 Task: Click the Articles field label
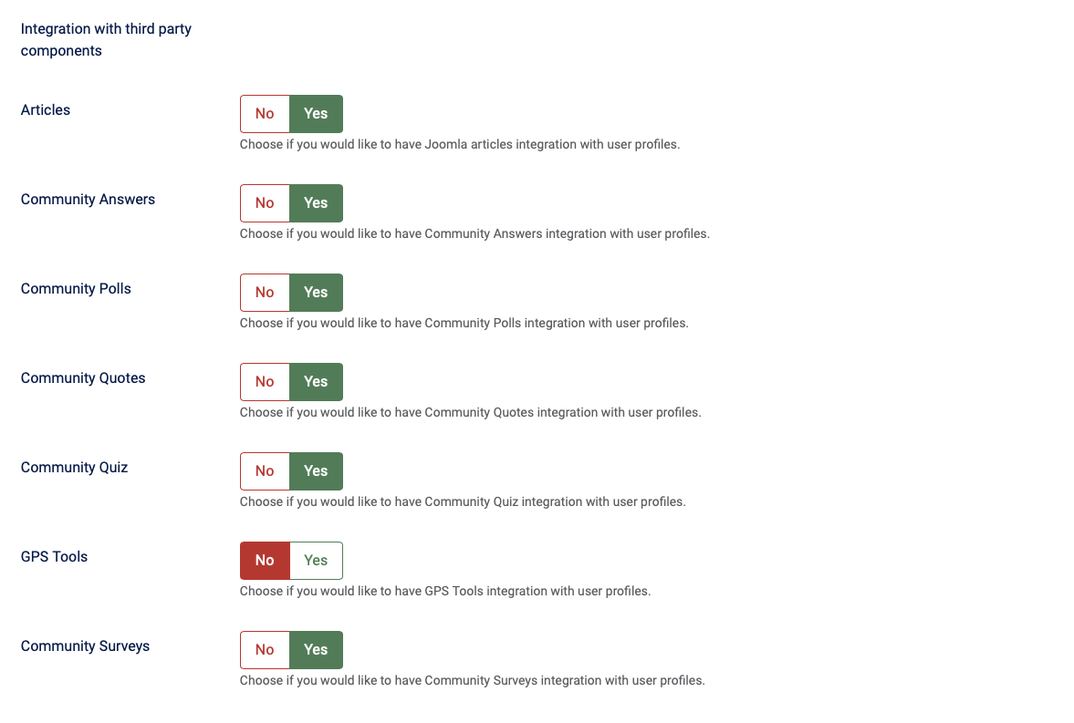coord(46,110)
